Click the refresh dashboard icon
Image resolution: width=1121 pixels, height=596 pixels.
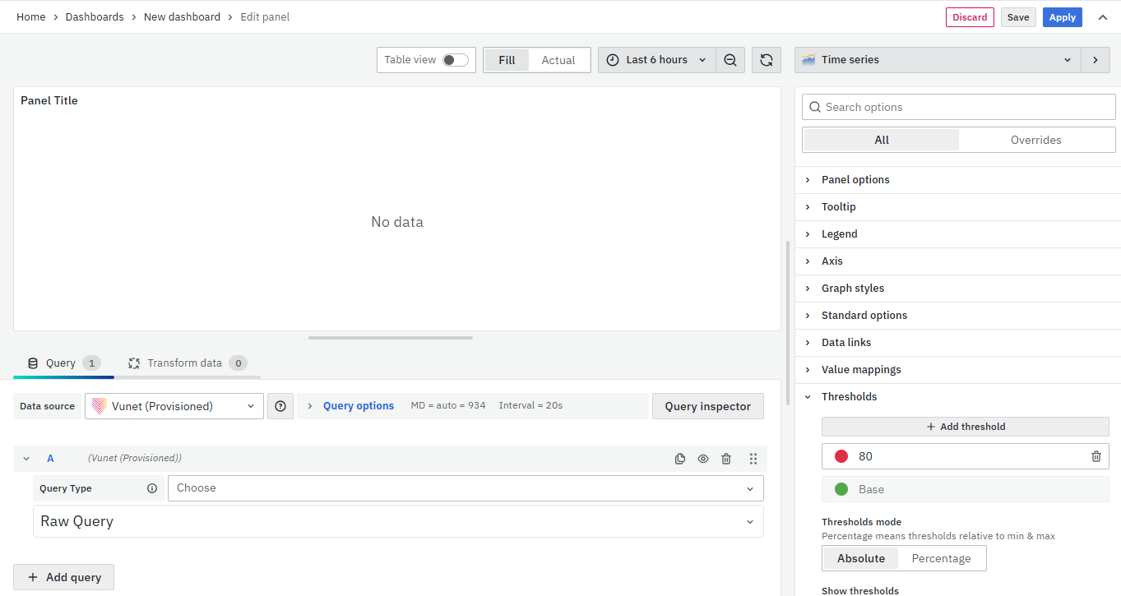pyautogui.click(x=766, y=60)
